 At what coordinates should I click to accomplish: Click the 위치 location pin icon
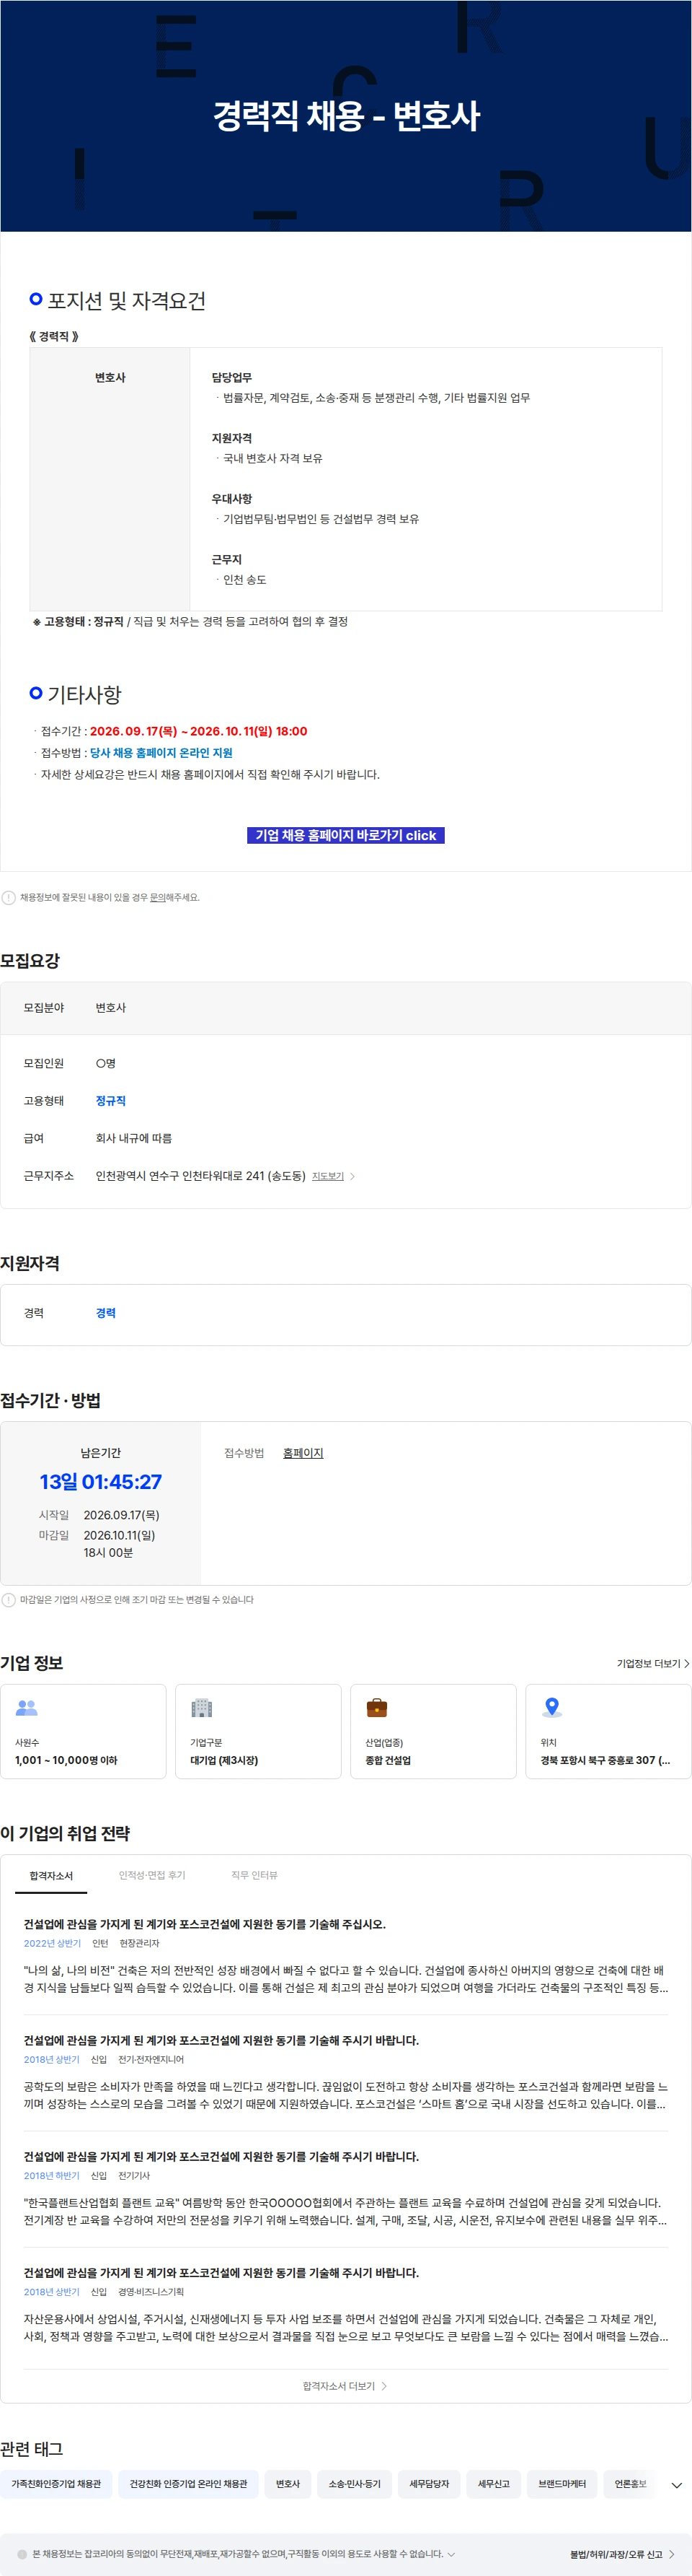pyautogui.click(x=551, y=1707)
